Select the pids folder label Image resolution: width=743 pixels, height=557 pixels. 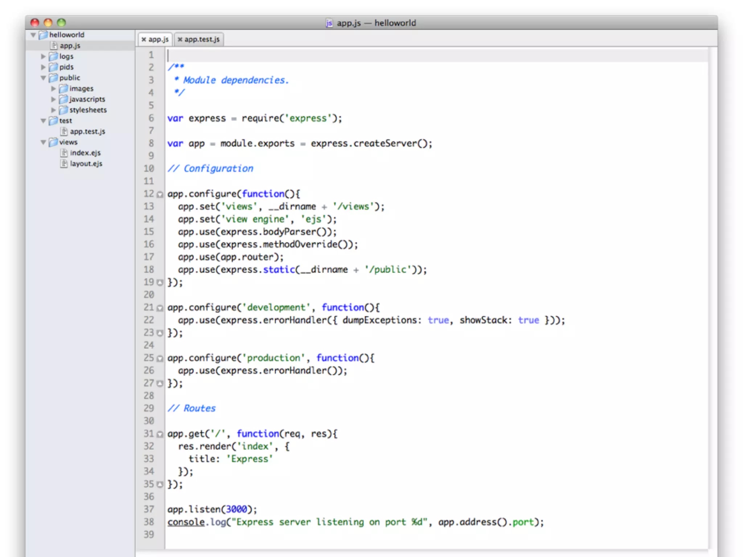(x=66, y=67)
